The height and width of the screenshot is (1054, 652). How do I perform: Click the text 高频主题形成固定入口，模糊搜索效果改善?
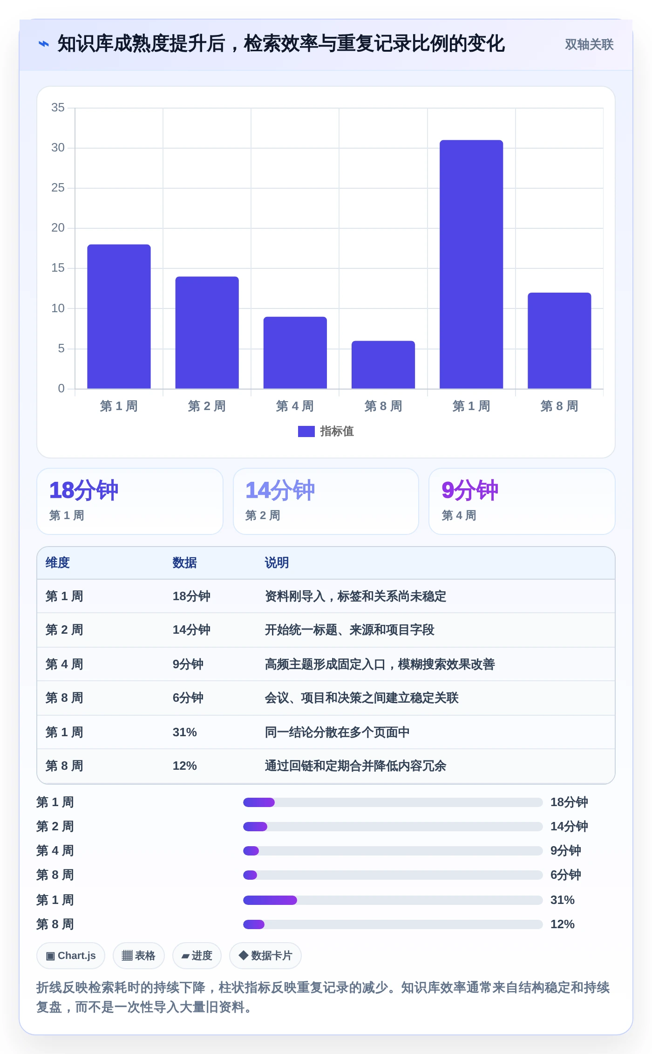(380, 664)
